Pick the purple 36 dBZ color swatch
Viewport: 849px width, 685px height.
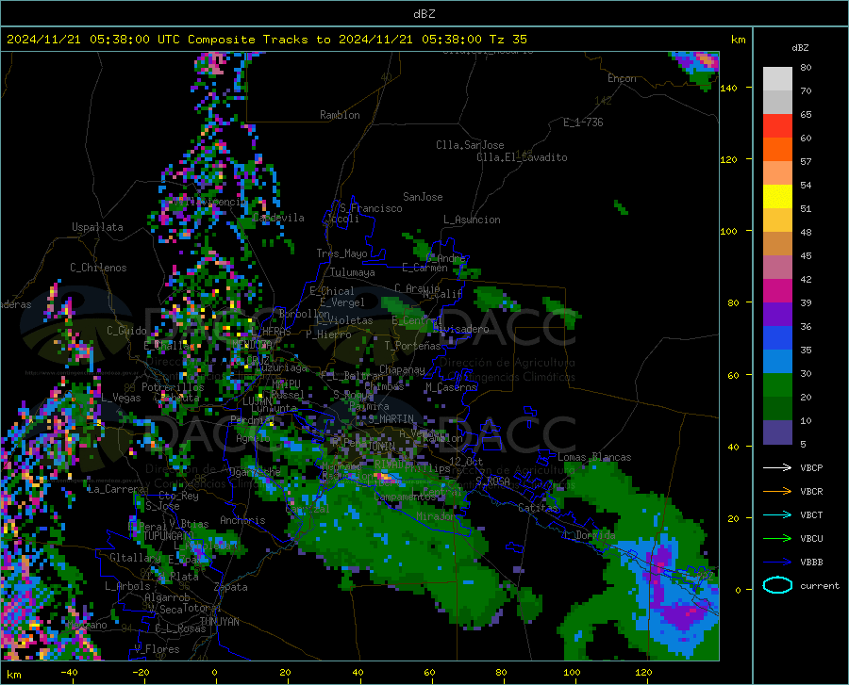777,315
